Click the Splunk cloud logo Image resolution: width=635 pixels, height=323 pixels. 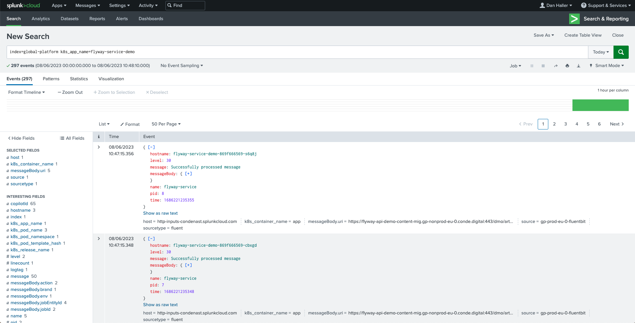tap(23, 5)
